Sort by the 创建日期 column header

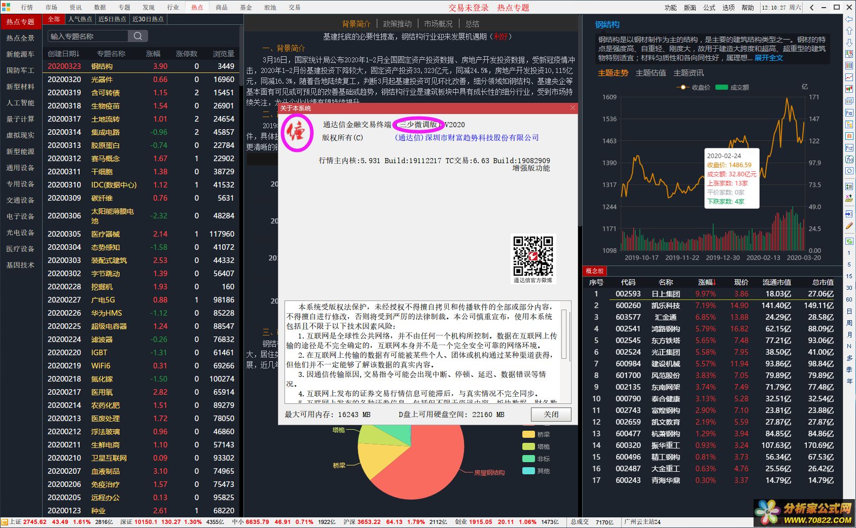(63, 54)
